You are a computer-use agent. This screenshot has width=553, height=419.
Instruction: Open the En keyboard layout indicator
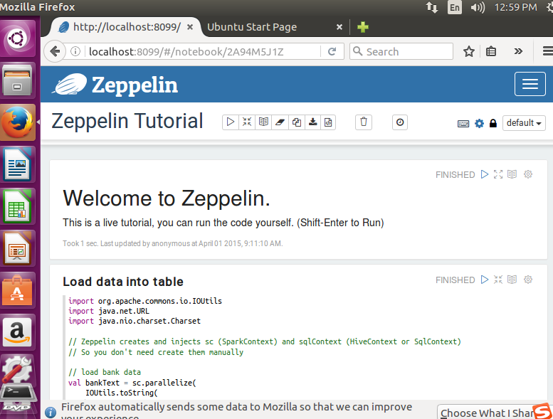(455, 7)
